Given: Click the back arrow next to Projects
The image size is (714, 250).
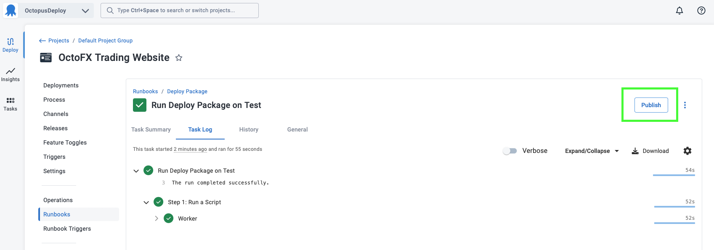Looking at the screenshot, I should [x=42, y=41].
